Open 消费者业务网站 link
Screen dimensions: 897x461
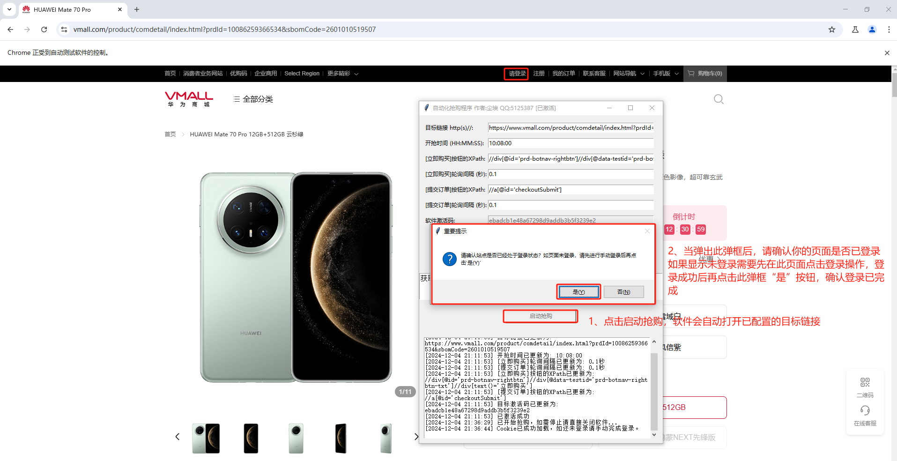[x=203, y=74]
